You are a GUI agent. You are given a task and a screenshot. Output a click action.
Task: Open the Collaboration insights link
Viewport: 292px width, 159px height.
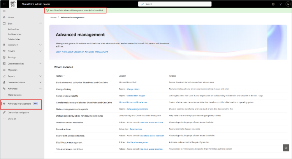[x=136, y=96]
